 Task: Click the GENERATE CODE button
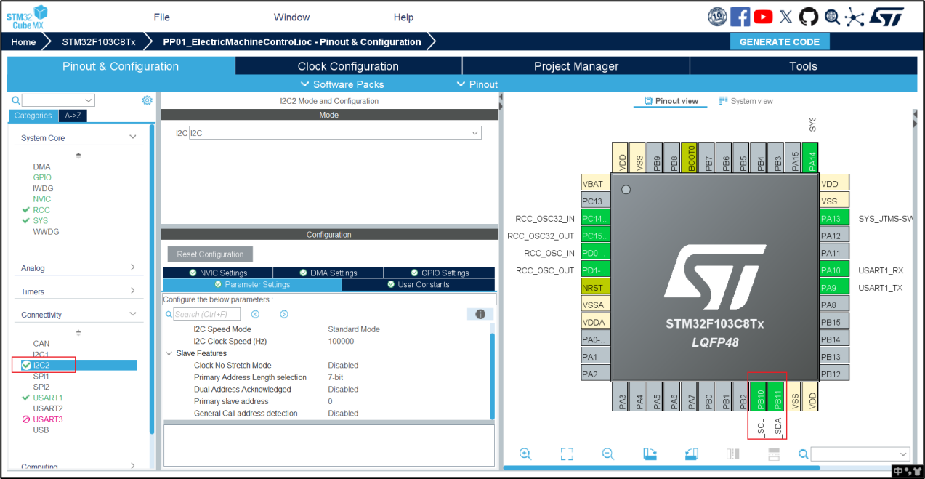coord(779,41)
